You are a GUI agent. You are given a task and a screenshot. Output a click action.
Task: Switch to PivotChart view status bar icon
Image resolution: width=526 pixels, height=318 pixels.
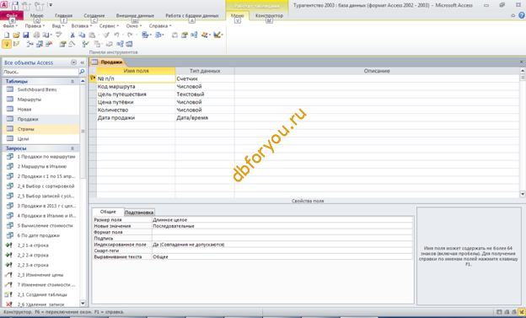coord(514,312)
